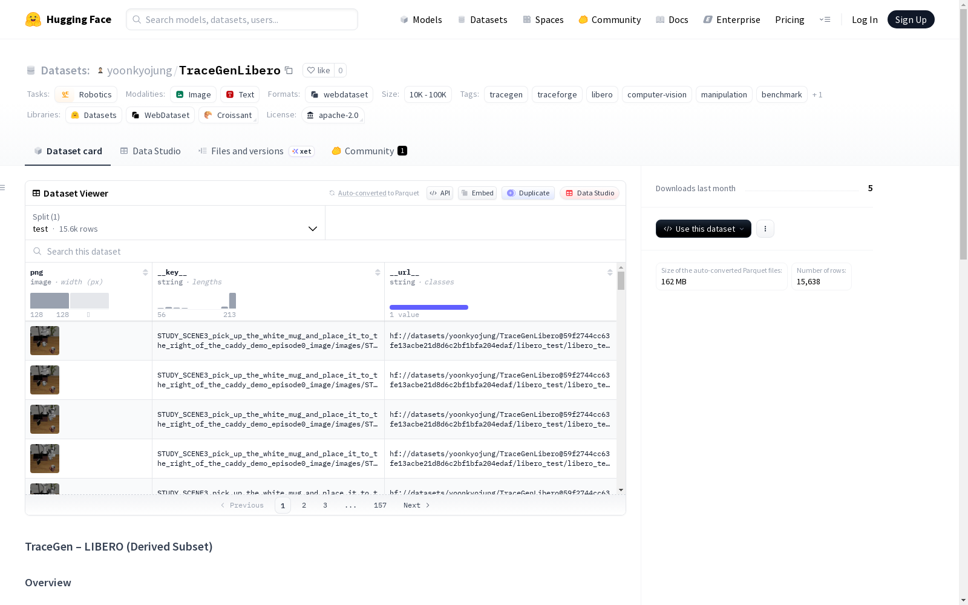This screenshot has height=605, width=968.
Task: Focus the Search models, datasets, users field
Action: tap(242, 19)
